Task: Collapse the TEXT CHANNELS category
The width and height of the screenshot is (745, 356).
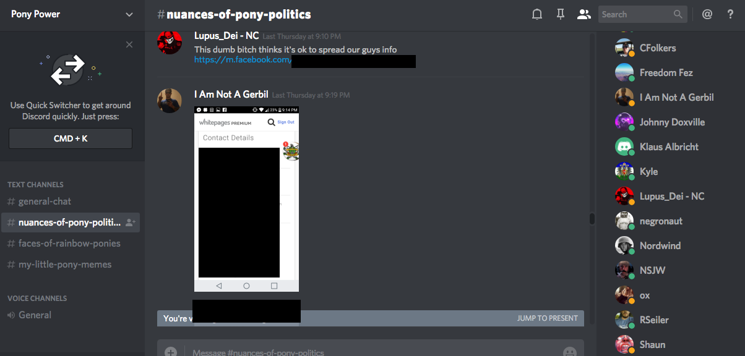Action: coord(35,184)
